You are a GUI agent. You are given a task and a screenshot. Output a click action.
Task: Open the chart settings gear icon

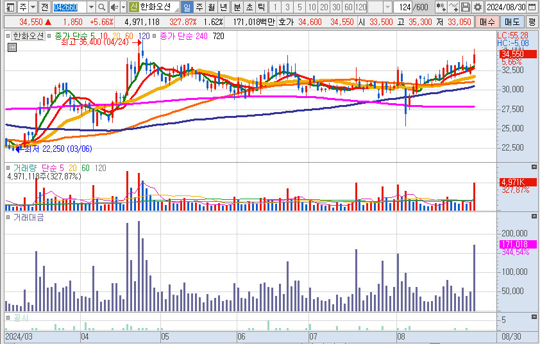[x=478, y=7]
